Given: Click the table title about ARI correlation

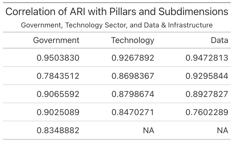Looking at the screenshot, I should click(117, 12).
